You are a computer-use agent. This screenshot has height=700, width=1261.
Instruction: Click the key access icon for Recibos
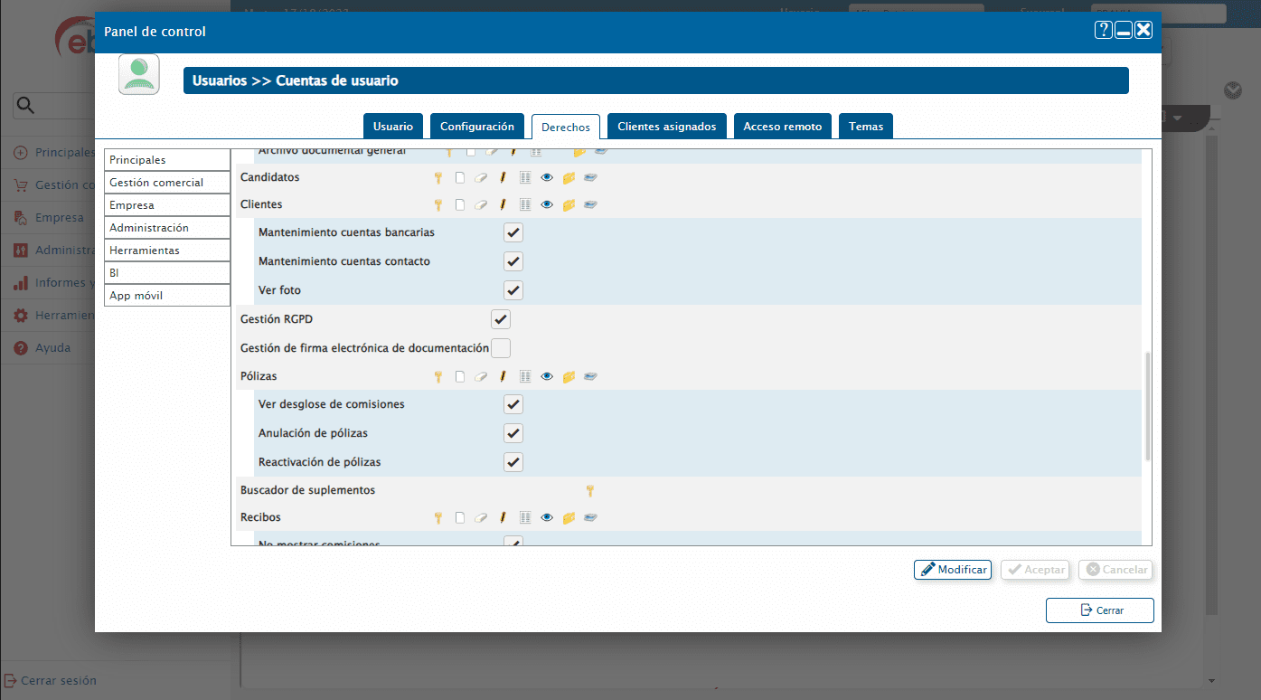(438, 518)
